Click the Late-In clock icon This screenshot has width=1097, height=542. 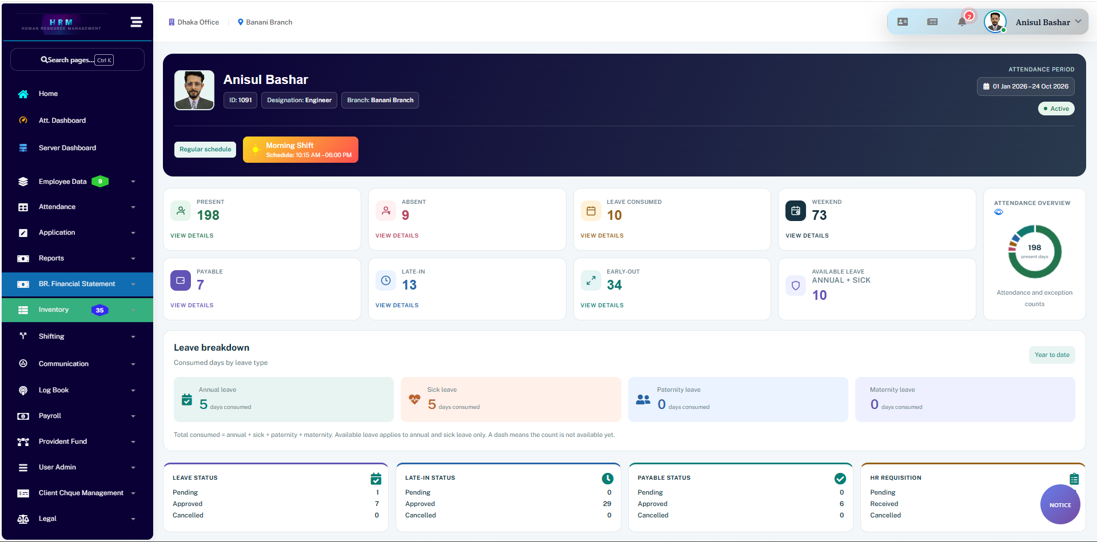(x=386, y=280)
